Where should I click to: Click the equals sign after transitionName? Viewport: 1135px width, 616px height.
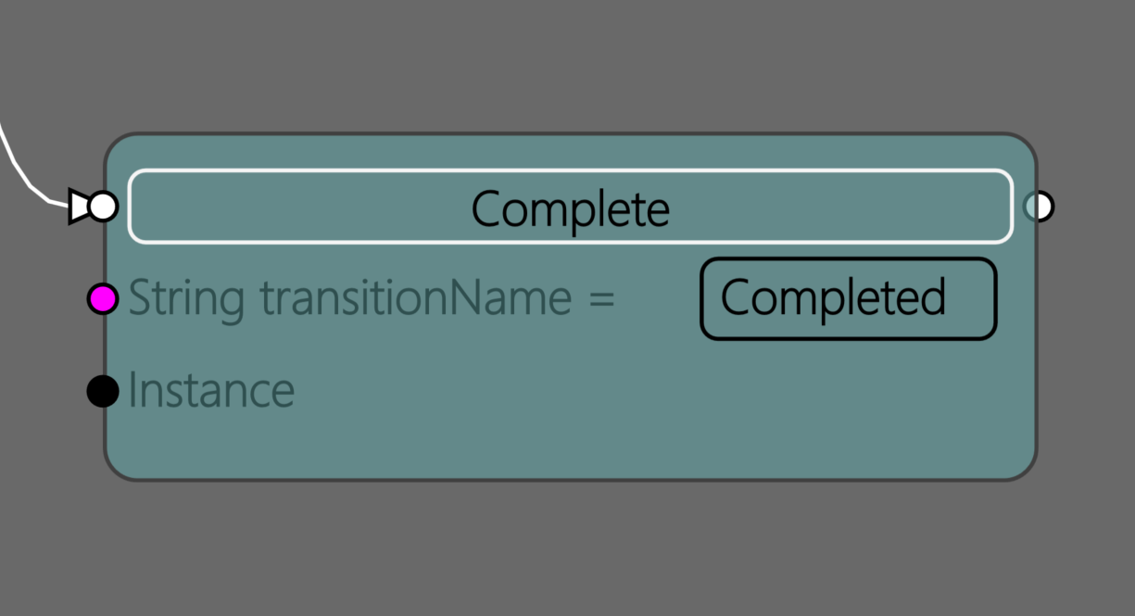pyautogui.click(x=602, y=298)
